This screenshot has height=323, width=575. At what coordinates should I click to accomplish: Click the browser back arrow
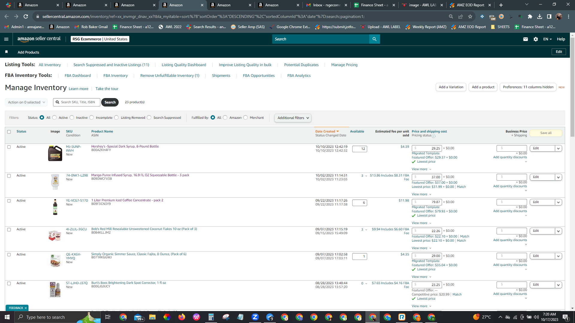pyautogui.click(x=7, y=17)
